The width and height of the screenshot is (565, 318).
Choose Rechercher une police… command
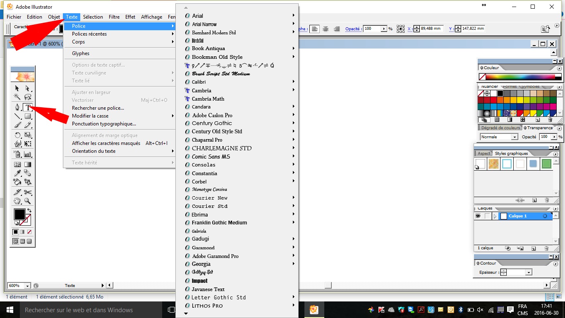(x=98, y=108)
